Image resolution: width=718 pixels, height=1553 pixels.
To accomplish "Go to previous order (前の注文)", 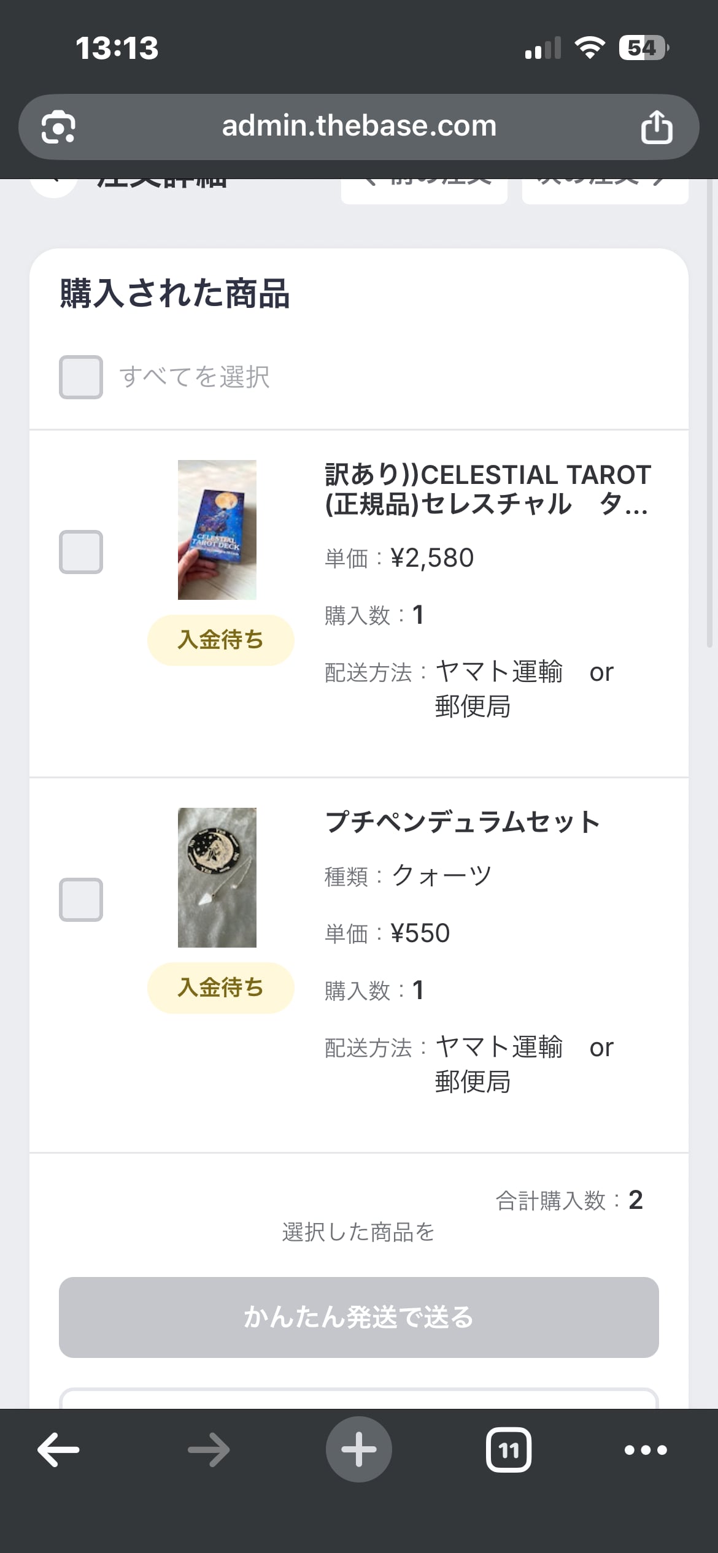I will pos(424,189).
